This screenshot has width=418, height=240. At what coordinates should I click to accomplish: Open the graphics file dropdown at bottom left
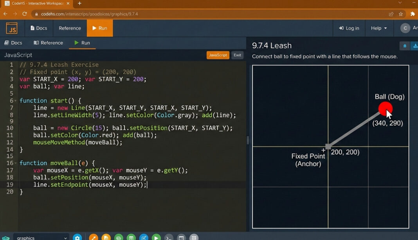[40, 237]
